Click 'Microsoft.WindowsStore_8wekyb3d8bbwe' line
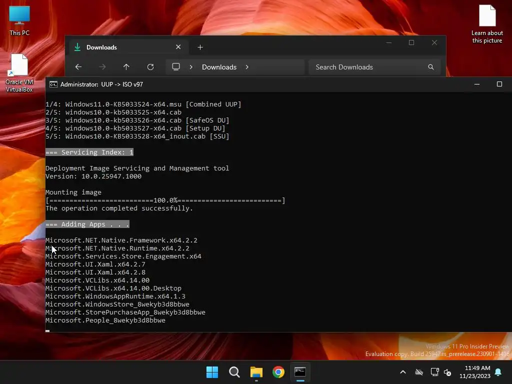 pyautogui.click(x=117, y=304)
